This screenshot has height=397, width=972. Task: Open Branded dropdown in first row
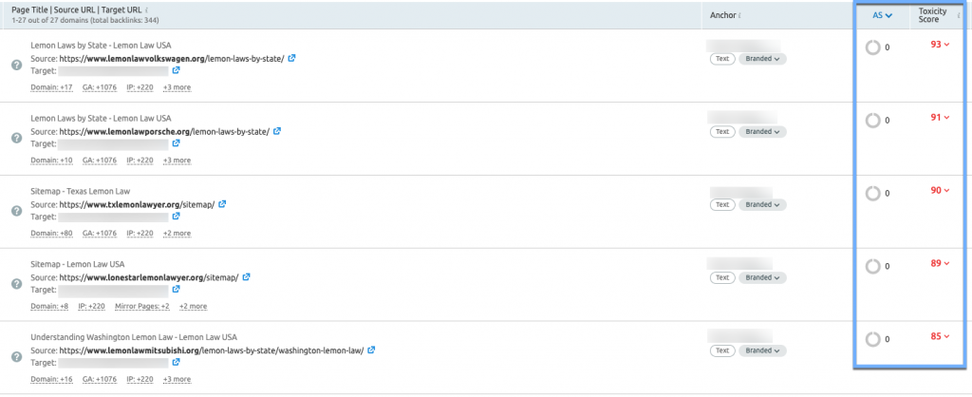tap(762, 59)
